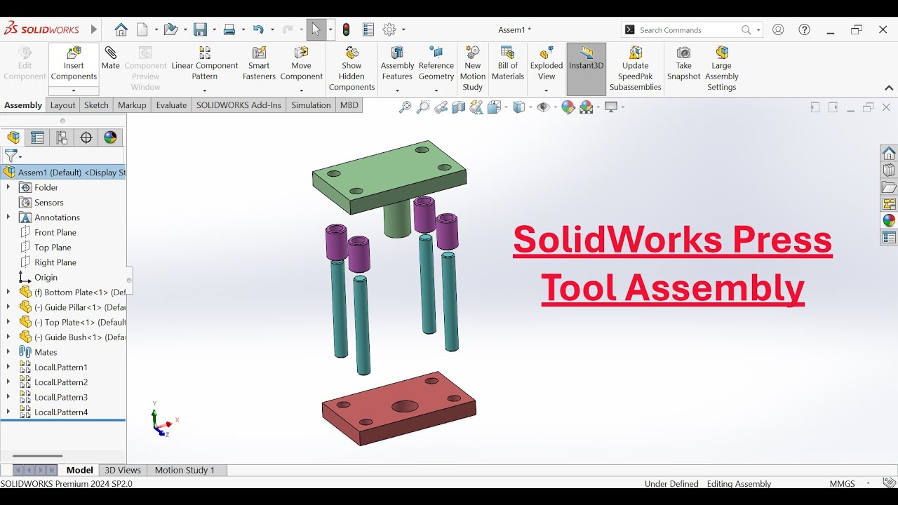Image resolution: width=898 pixels, height=505 pixels.
Task: Expand the Annotations tree node
Action: click(x=8, y=217)
